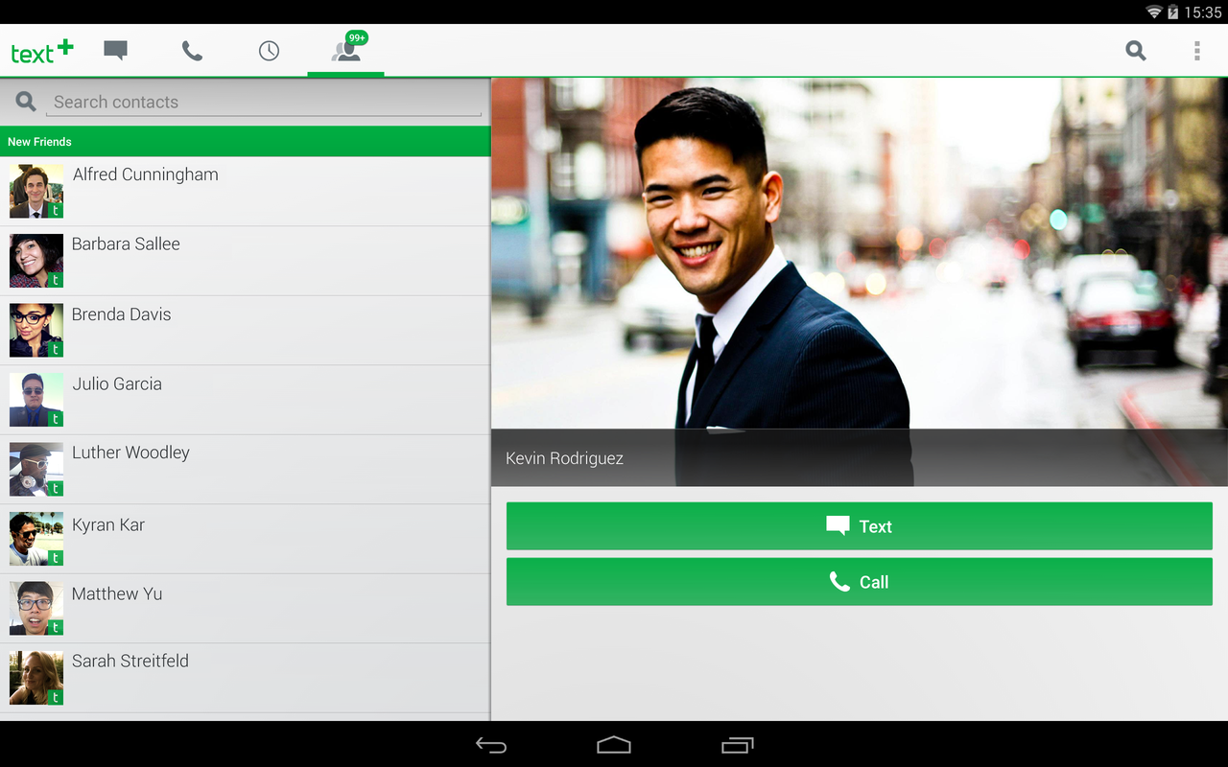Image resolution: width=1228 pixels, height=767 pixels.
Task: Switch to the Calls phone tab
Action: coord(192,51)
